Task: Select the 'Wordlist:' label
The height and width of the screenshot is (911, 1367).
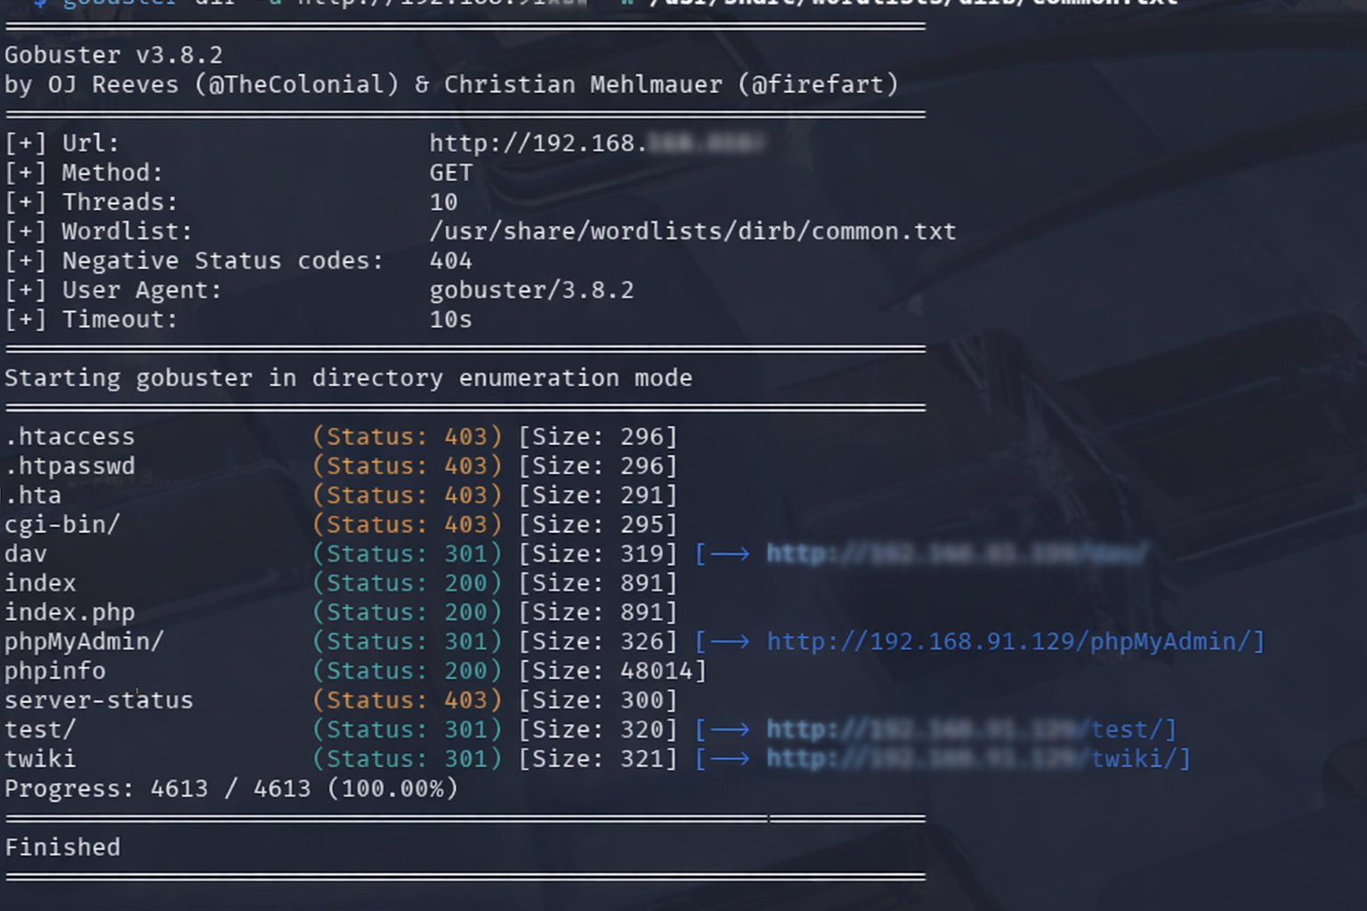Action: click(126, 231)
